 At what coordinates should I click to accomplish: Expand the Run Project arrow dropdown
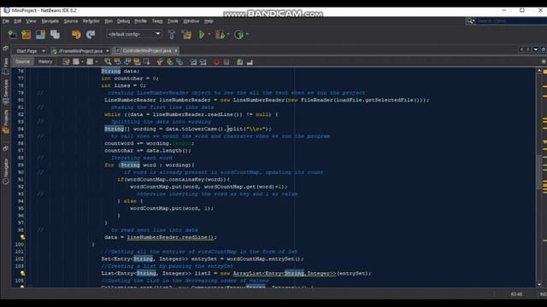(209, 34)
